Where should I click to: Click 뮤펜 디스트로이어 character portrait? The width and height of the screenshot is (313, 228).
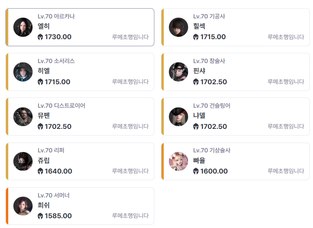click(x=23, y=117)
